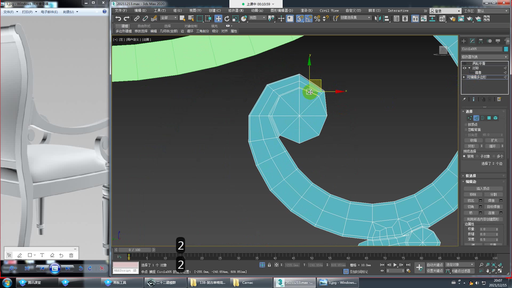Expand the 可编辑多边形 stack entry
Viewport: 512px width, 288px height.
click(464, 77)
